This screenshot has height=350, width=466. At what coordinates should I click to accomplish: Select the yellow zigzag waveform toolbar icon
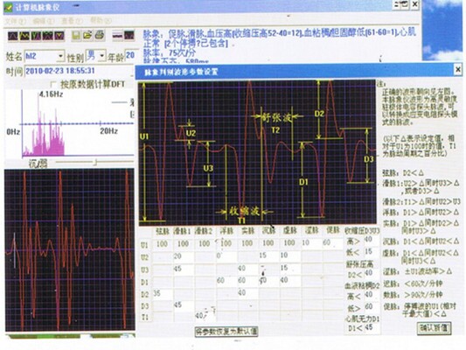[24, 36]
